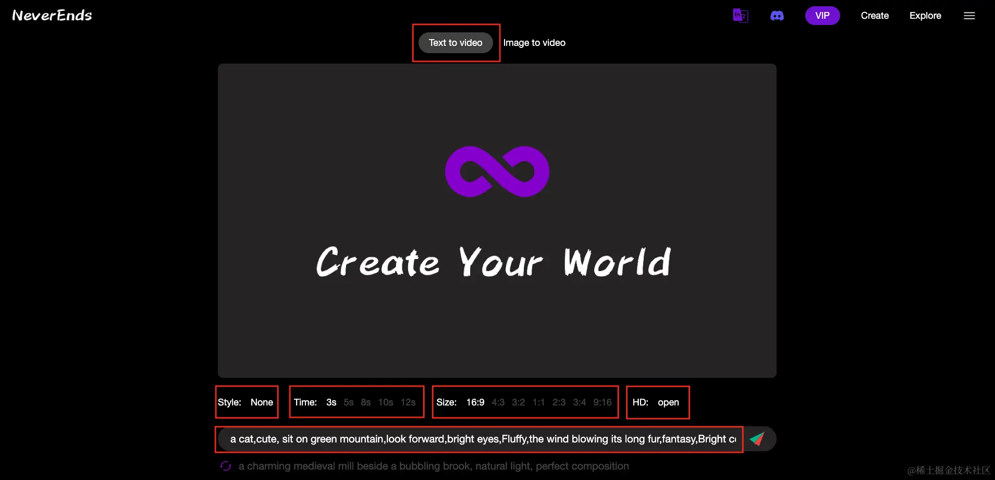Image resolution: width=995 pixels, height=480 pixels.
Task: Choose 4:3 aspect ratio
Action: [x=498, y=402]
